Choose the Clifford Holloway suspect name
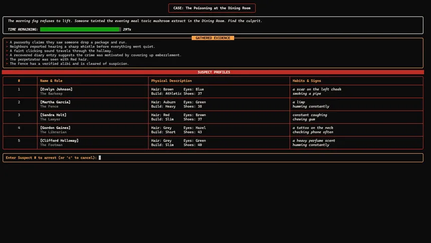Image resolution: width=431 pixels, height=243 pixels. [59, 141]
